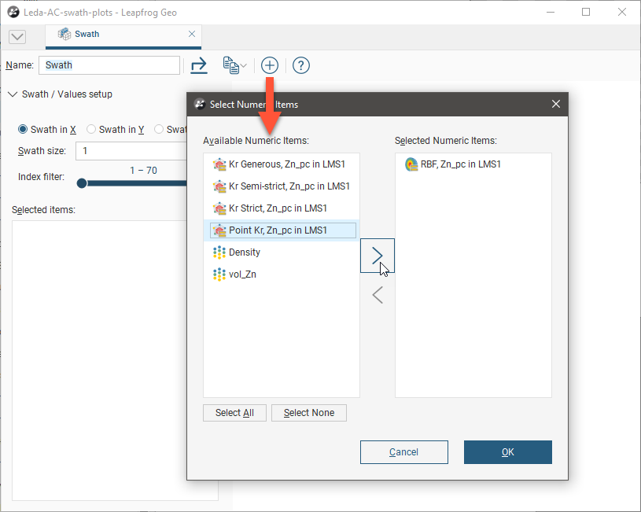Viewport: 641px width, 512px height.
Task: Click the export arrow icon next to Name
Action: 199,65
